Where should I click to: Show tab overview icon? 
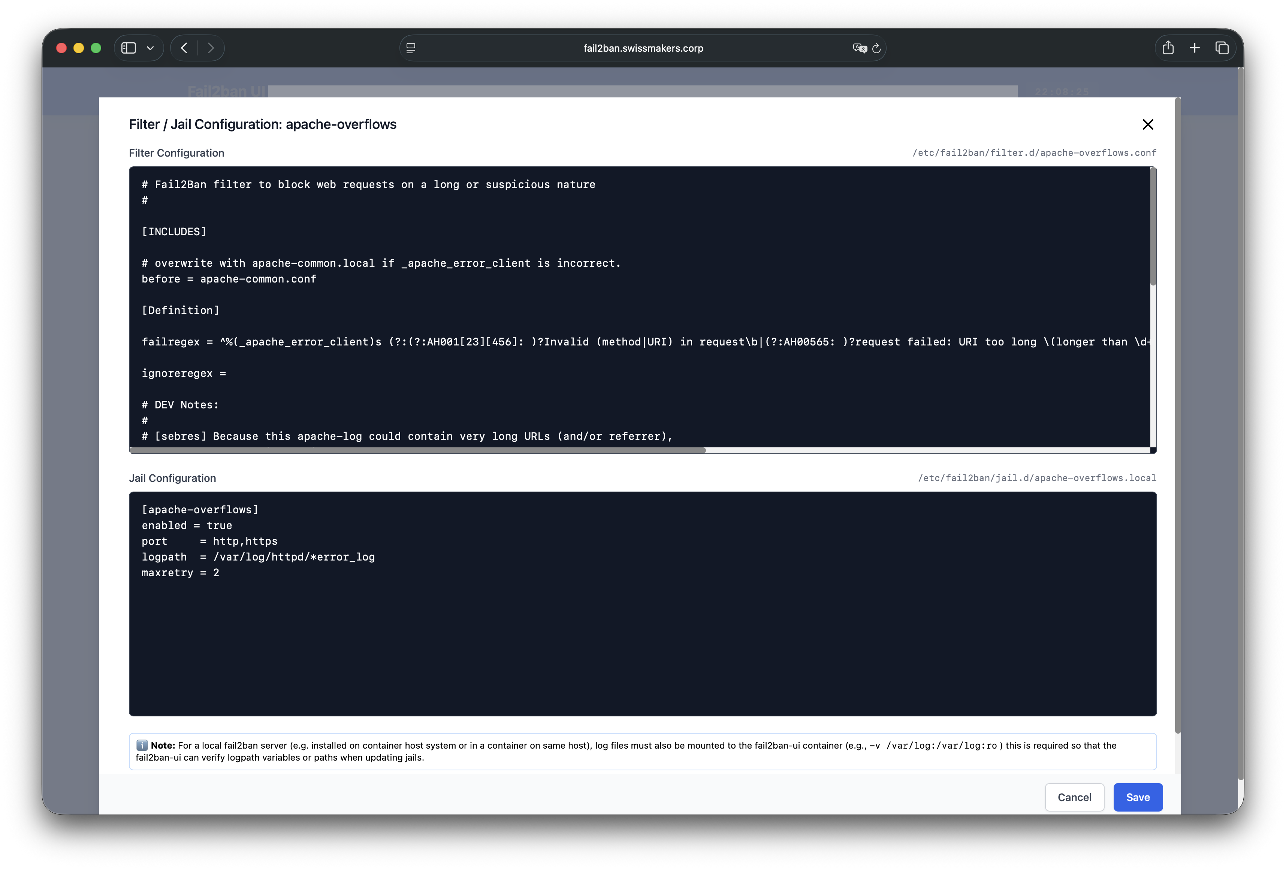tap(1222, 48)
